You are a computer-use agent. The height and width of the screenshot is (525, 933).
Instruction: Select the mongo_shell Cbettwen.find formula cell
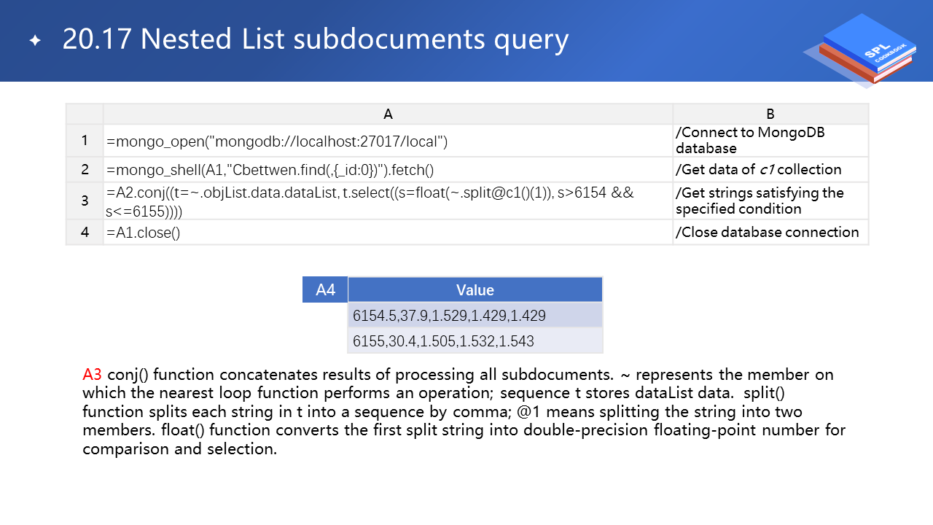270,170
